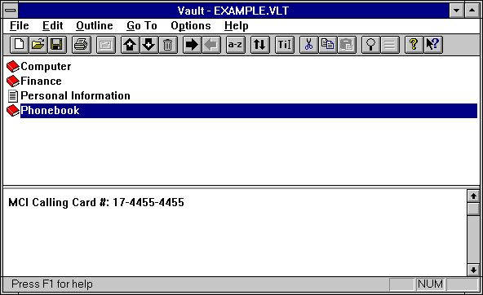Open a file using the folder icon

tap(38, 45)
